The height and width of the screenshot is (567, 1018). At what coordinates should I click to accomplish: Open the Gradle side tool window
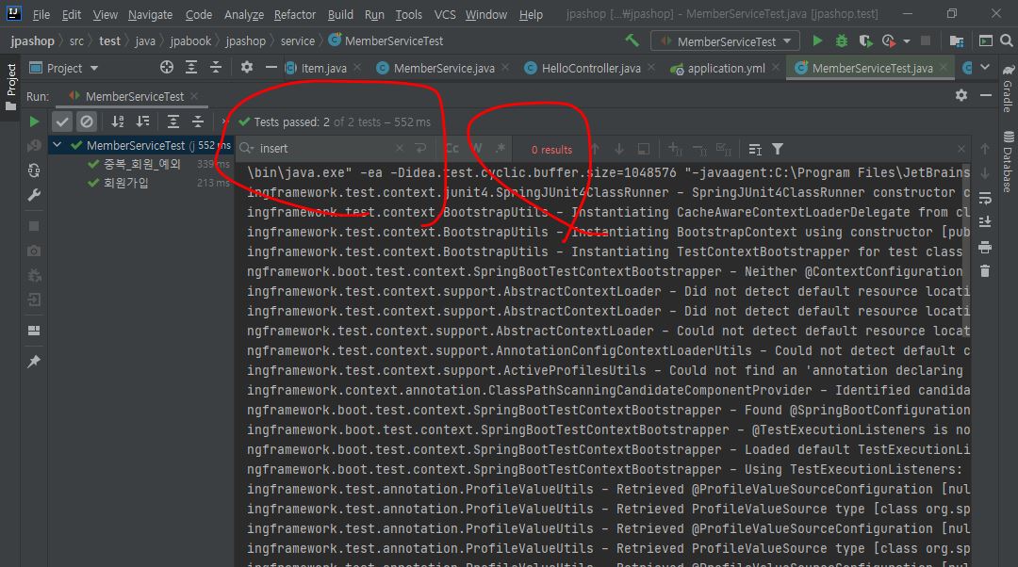tap(1007, 96)
